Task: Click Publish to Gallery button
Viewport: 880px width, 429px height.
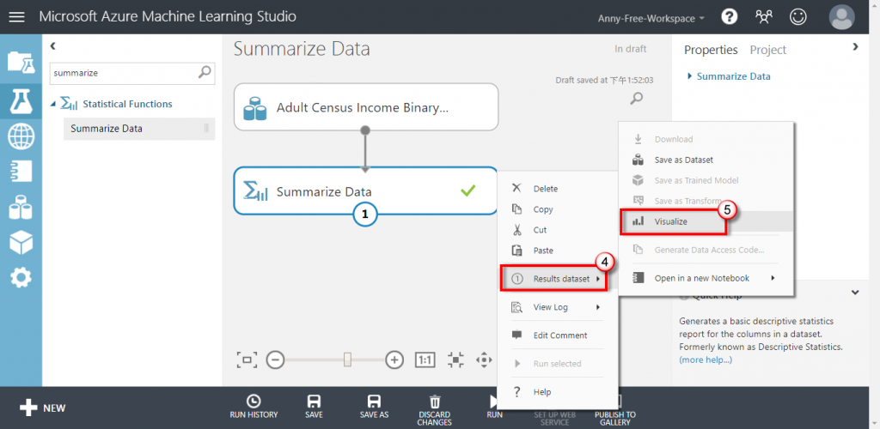Action: (615, 410)
